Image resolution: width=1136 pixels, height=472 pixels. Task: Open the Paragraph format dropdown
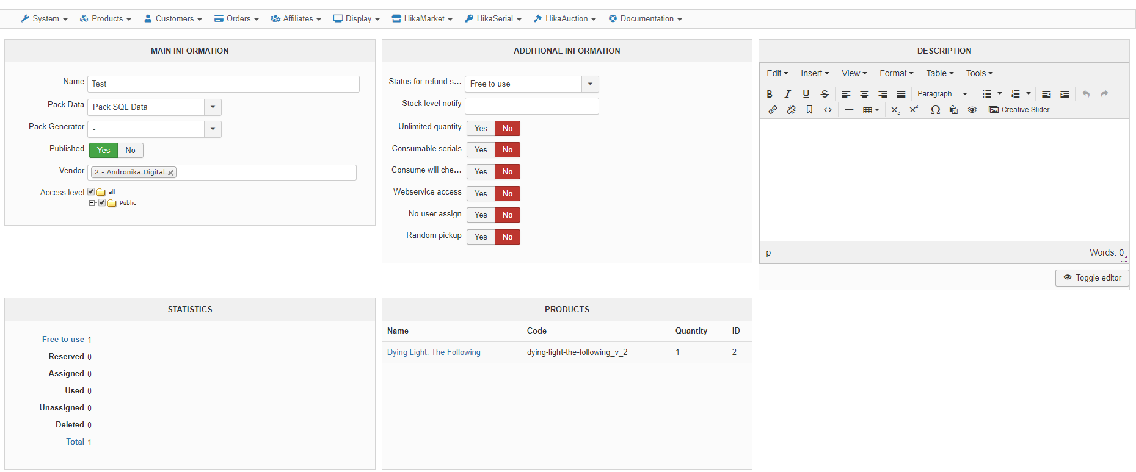(942, 94)
